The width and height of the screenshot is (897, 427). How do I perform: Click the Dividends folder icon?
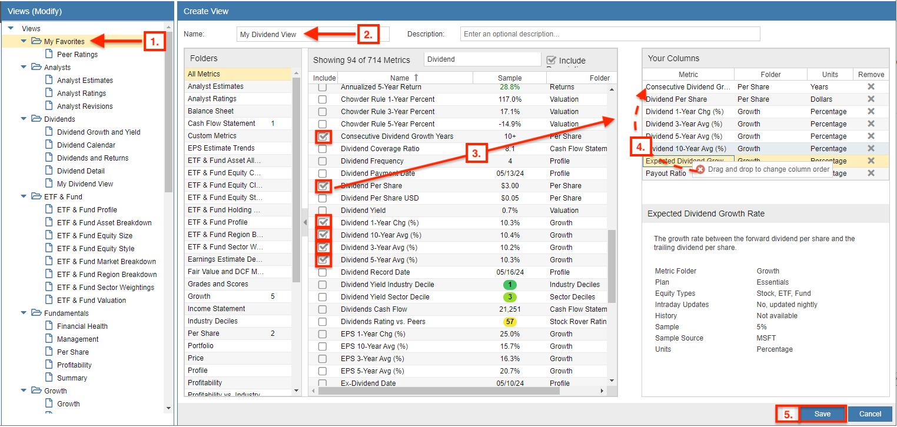click(x=36, y=119)
